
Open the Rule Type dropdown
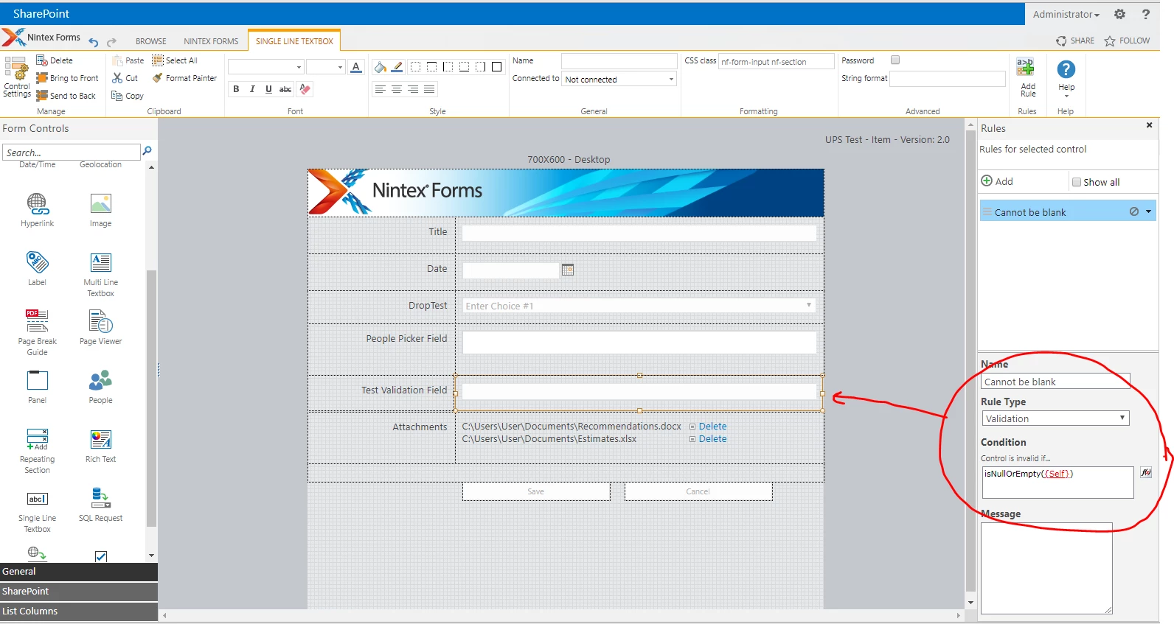[x=1055, y=418]
